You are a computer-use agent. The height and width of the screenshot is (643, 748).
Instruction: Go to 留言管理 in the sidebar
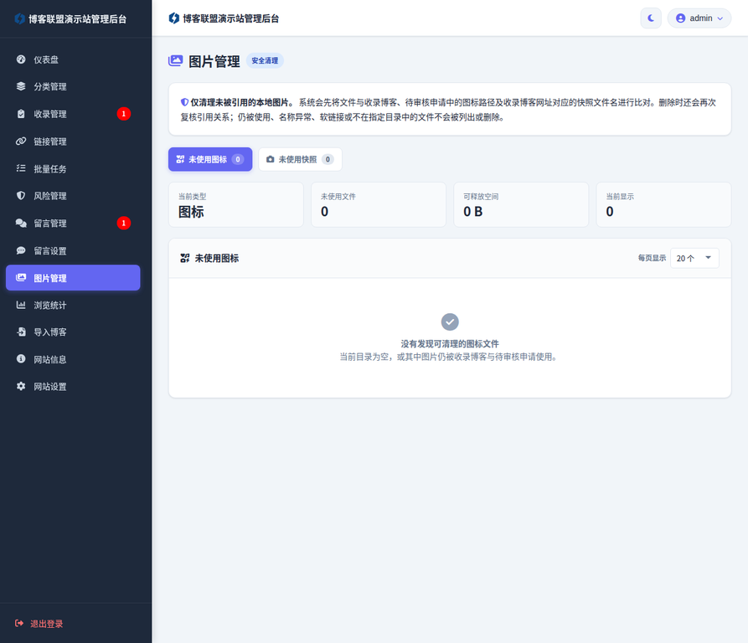pos(73,223)
